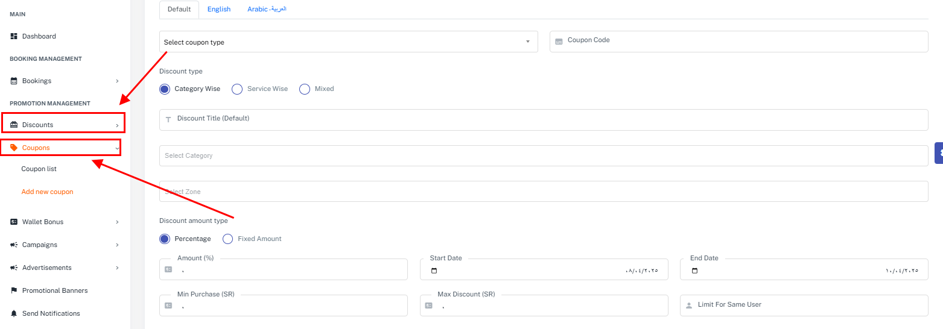Click the Send Notifications bell icon

tap(14, 313)
